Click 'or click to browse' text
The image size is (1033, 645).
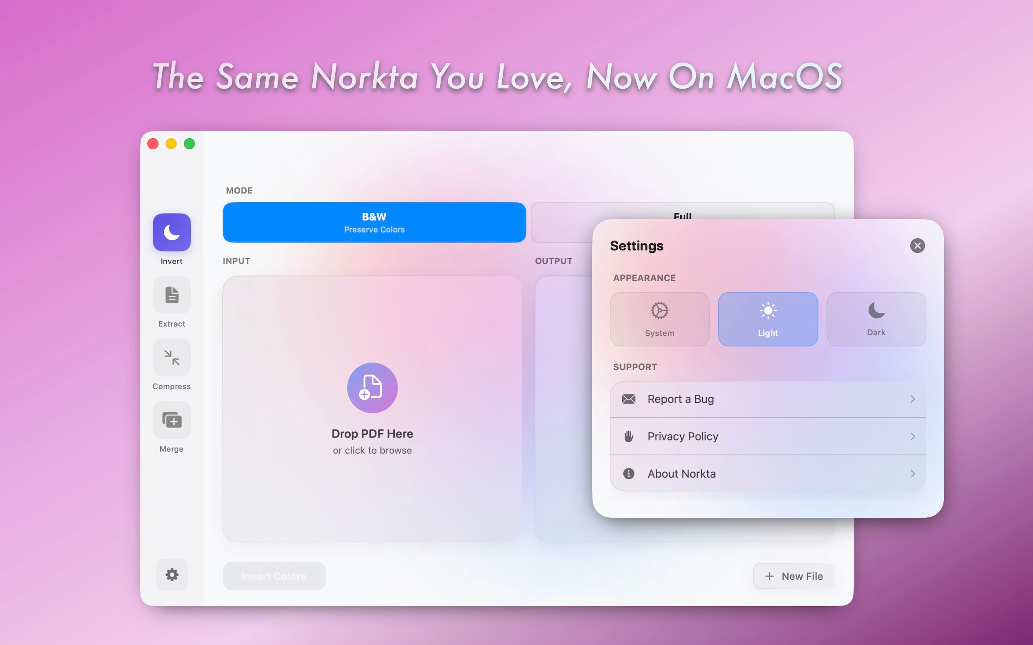[372, 450]
